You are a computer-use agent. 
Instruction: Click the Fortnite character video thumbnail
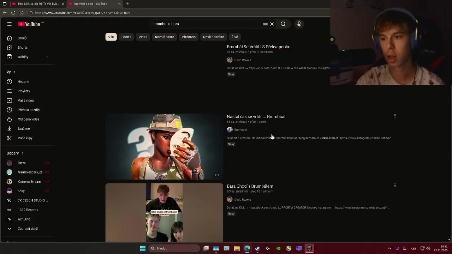coord(164,146)
